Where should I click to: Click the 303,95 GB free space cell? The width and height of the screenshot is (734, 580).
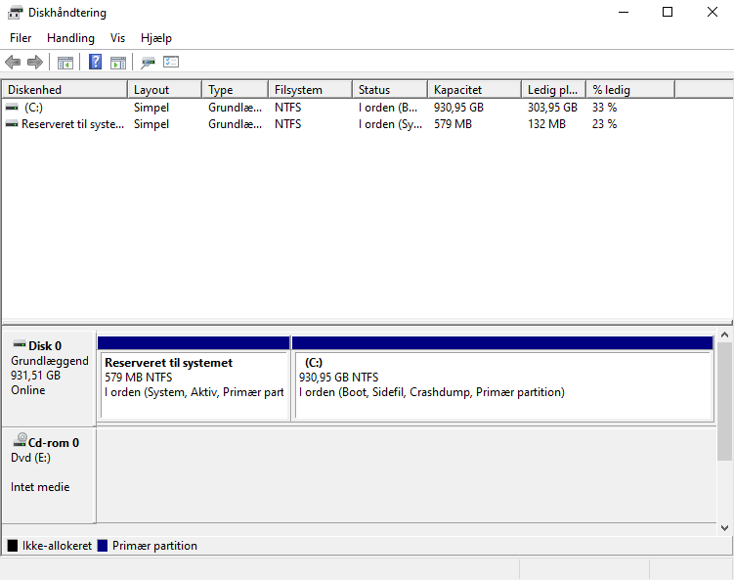click(552, 108)
